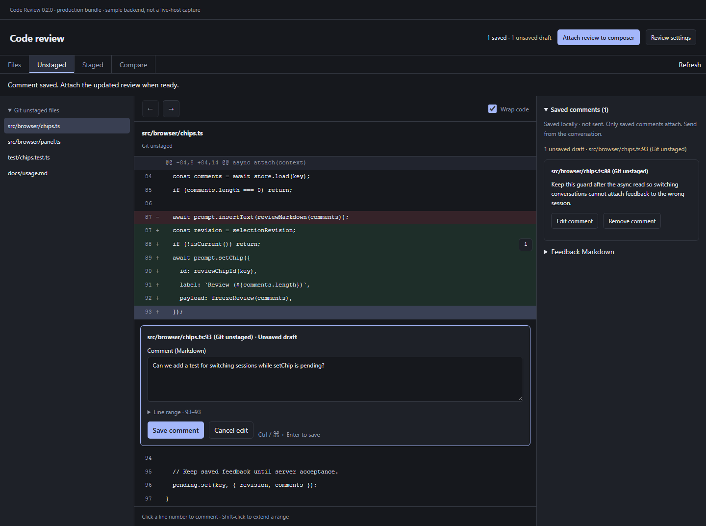Open Review settings
Viewport: 706px width, 526px height.
coord(671,37)
